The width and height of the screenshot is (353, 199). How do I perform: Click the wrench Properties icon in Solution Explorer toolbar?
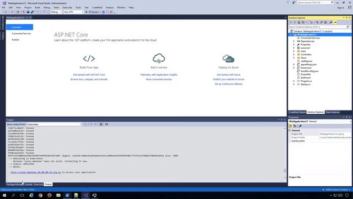click(331, 22)
